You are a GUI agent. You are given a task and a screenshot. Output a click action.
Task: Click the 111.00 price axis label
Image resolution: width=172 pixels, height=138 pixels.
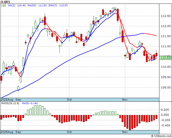(166, 47)
